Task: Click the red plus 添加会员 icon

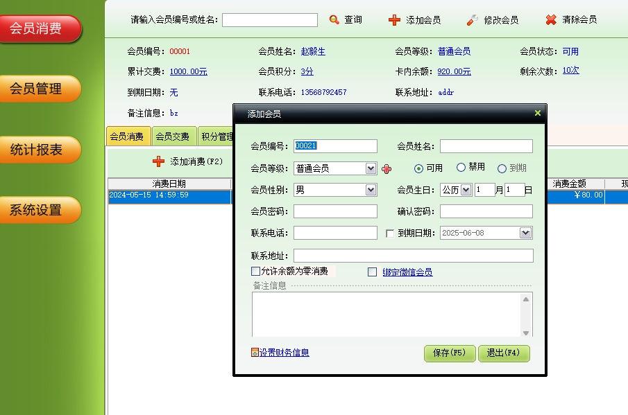Action: coord(394,20)
